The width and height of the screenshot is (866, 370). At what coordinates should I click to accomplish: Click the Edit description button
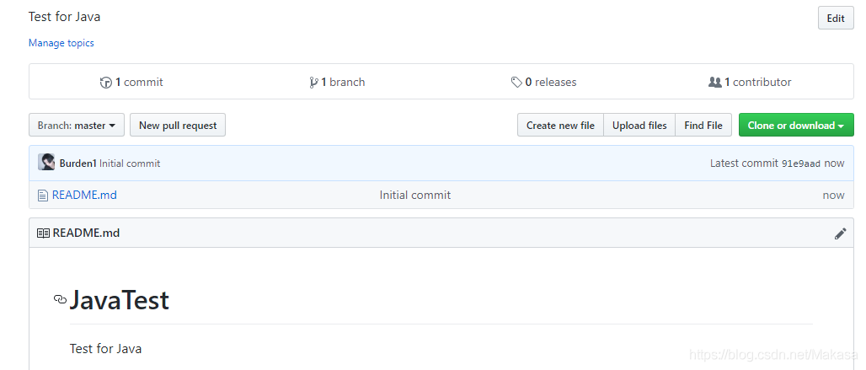[x=835, y=19]
